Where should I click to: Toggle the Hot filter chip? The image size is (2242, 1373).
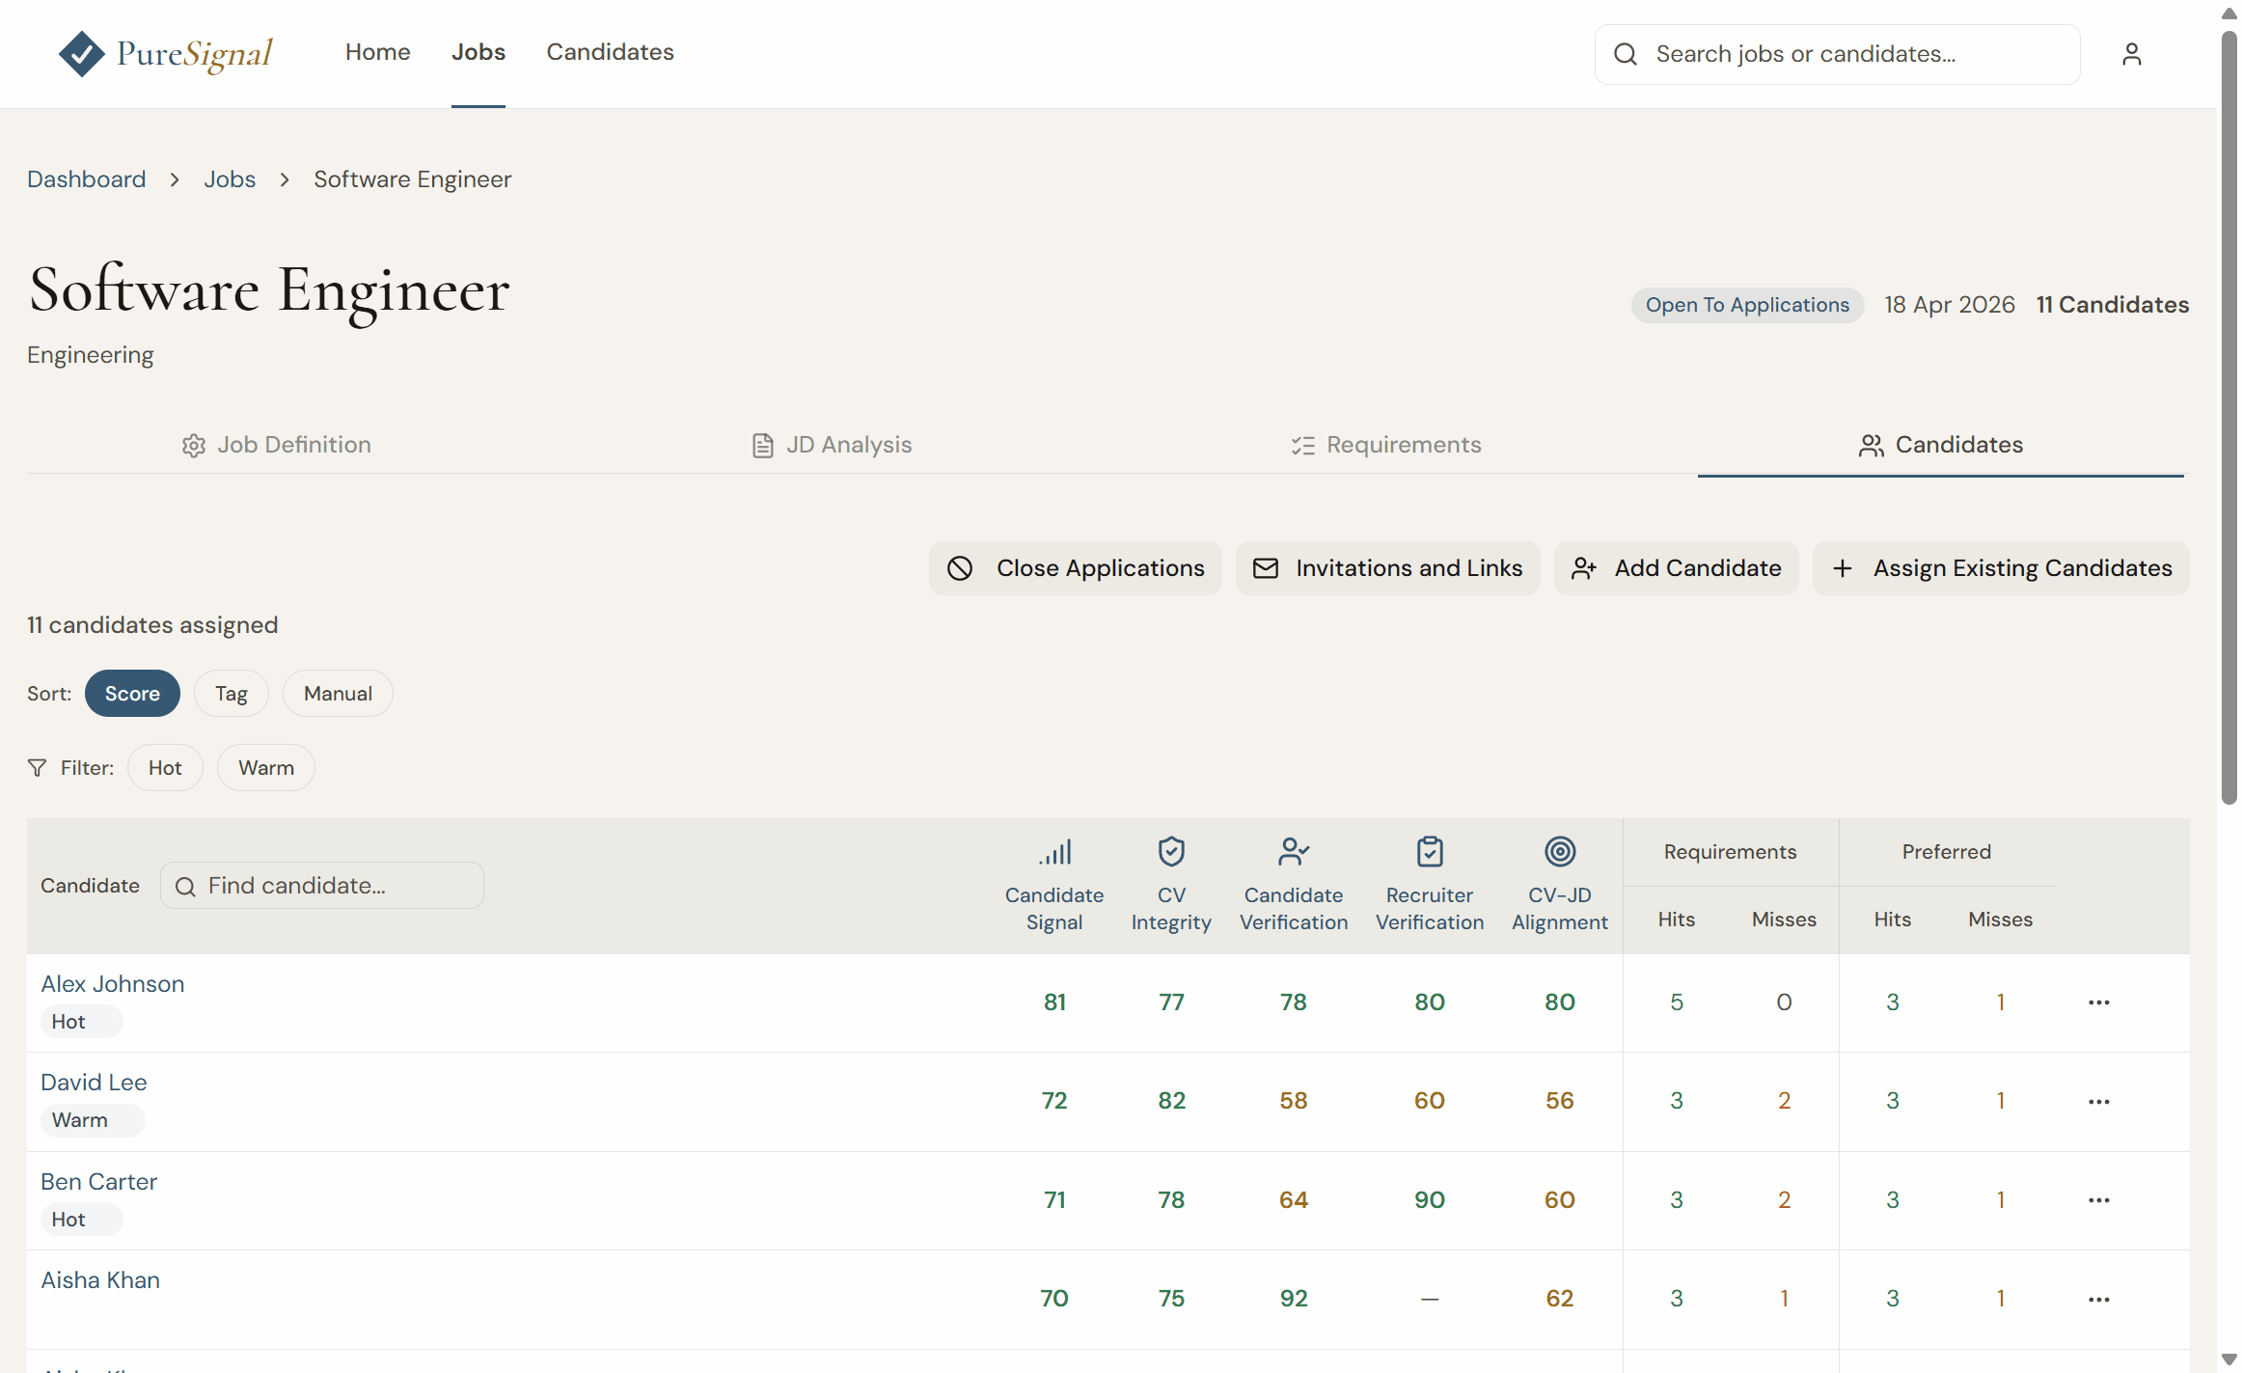click(x=165, y=768)
